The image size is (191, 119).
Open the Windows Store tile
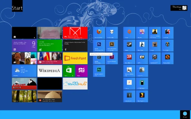point(69,71)
